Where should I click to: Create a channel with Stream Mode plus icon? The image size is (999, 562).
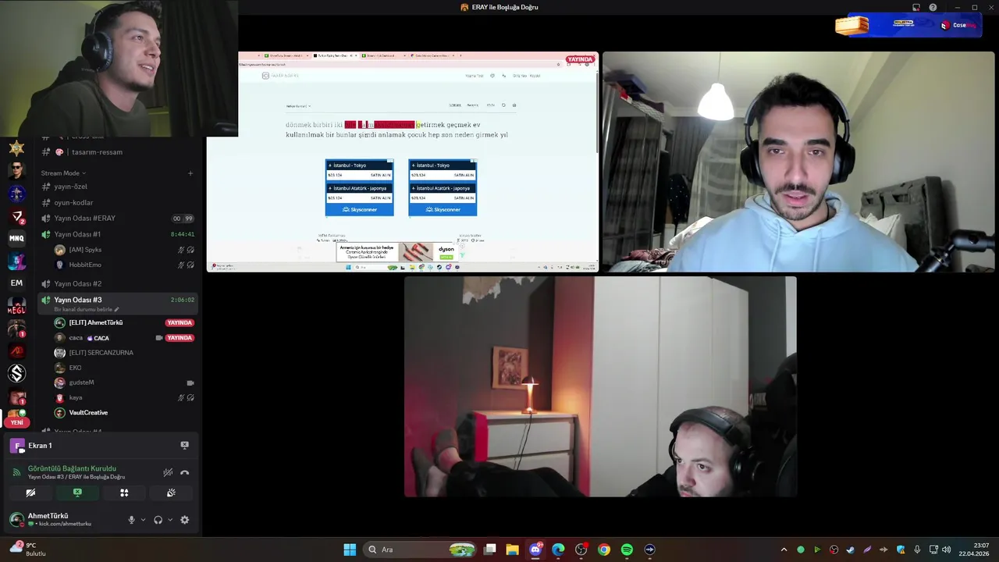(190, 173)
